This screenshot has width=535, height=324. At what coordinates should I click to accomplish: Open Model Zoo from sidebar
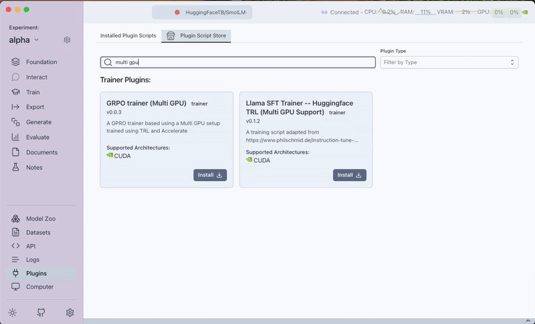41,219
